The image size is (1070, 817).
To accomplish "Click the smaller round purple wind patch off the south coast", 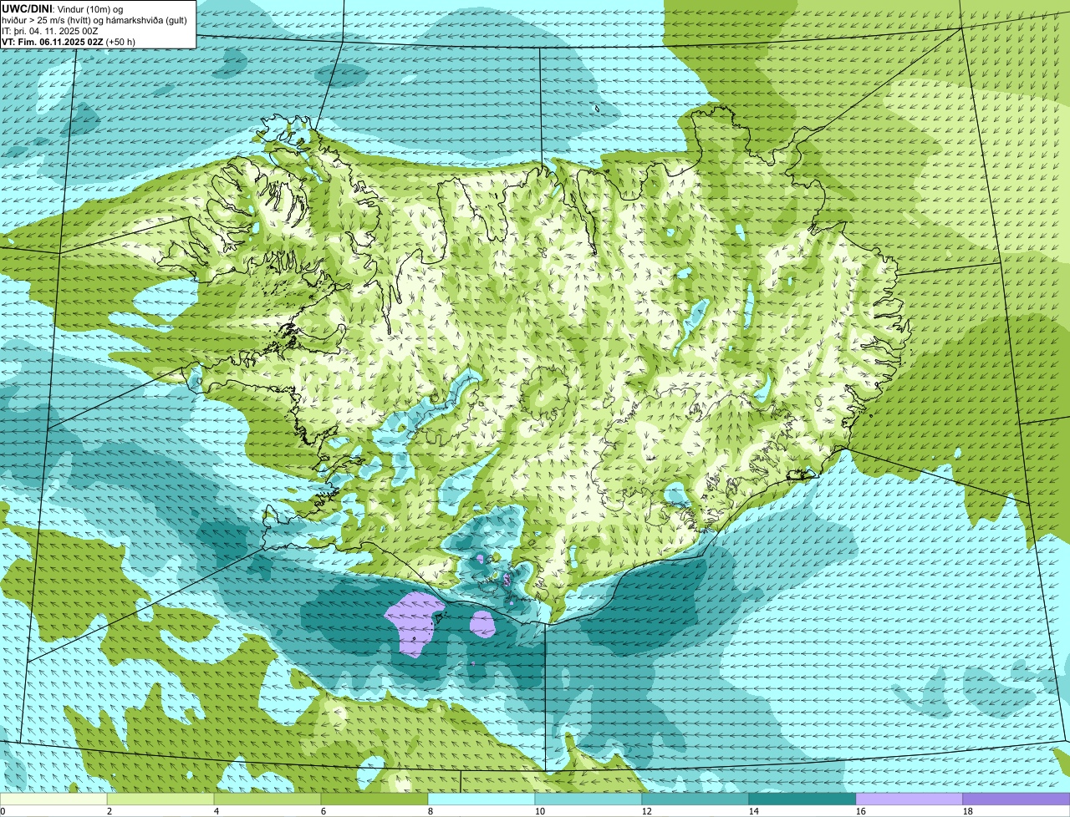I will click(x=483, y=624).
